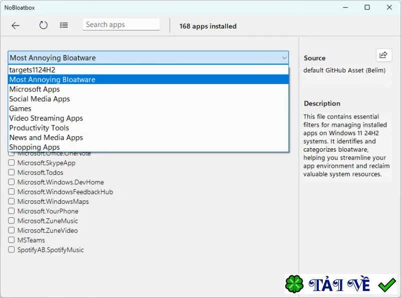Viewport: 401px width, 298px height.
Task: Check the SpotifyAB.SpotifyMusic checkbox
Action: pyautogui.click(x=11, y=249)
